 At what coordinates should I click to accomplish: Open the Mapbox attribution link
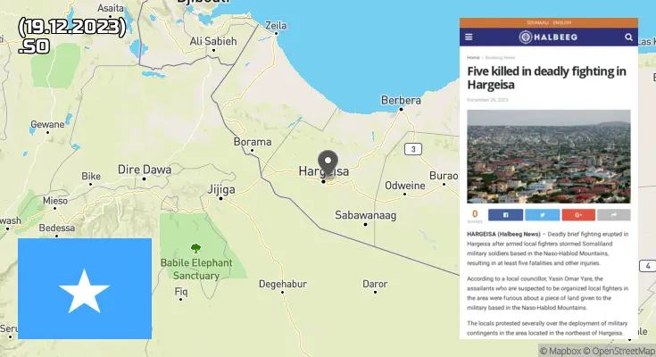(x=561, y=351)
